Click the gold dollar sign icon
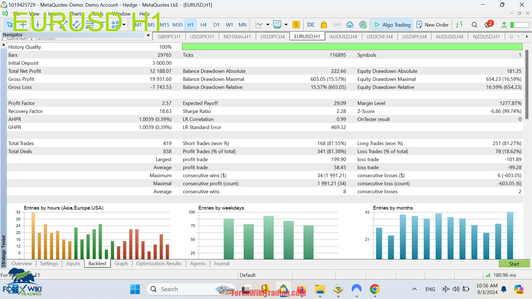This screenshot has height=299, width=532. (296, 25)
